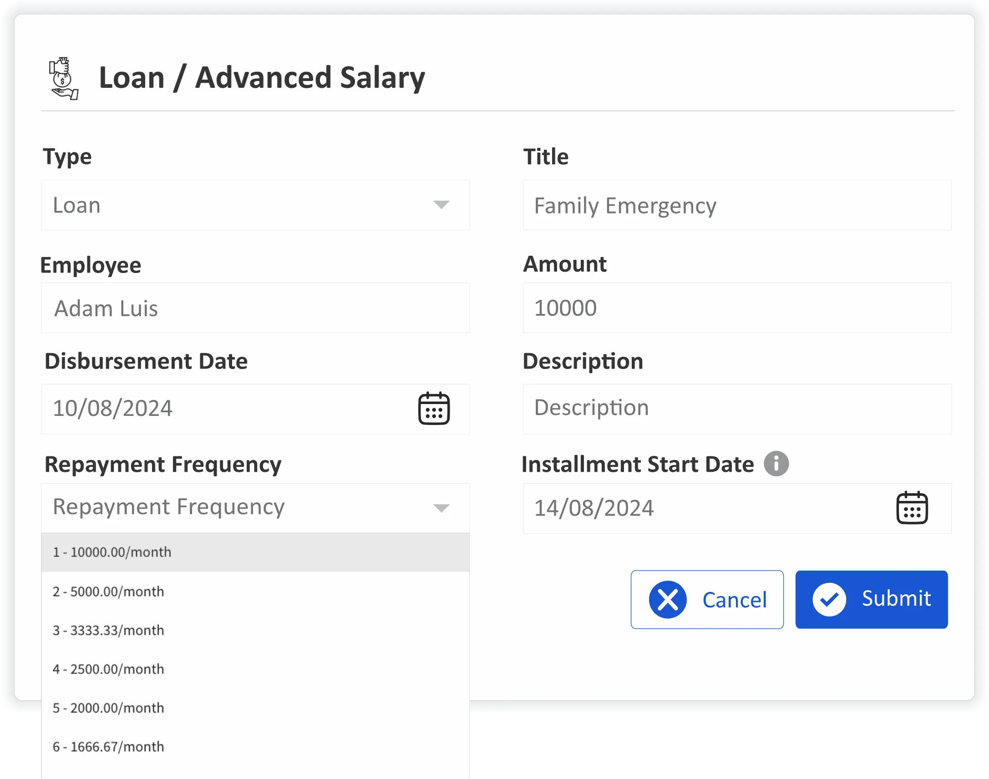Click the X icon in Cancel button
The image size is (989, 779).
(667, 599)
